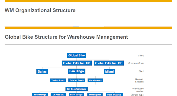Click the 'Company Code' level label
This screenshot has height=96, width=177.
coord(136,63)
